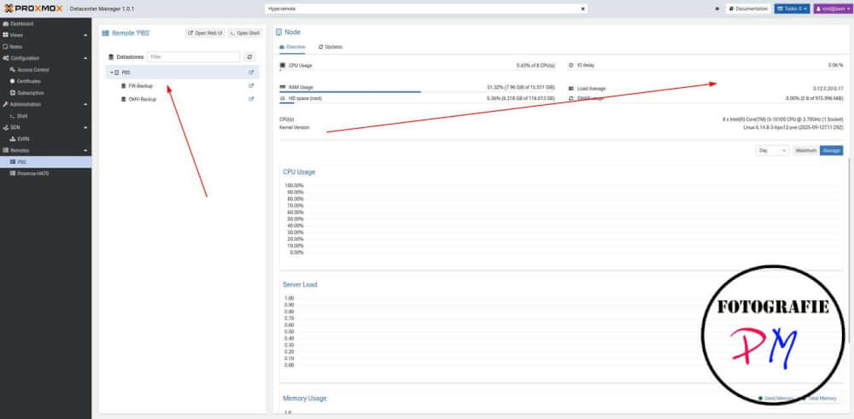This screenshot has height=419, width=854.
Task: Open the Documentation link
Action: (x=748, y=9)
